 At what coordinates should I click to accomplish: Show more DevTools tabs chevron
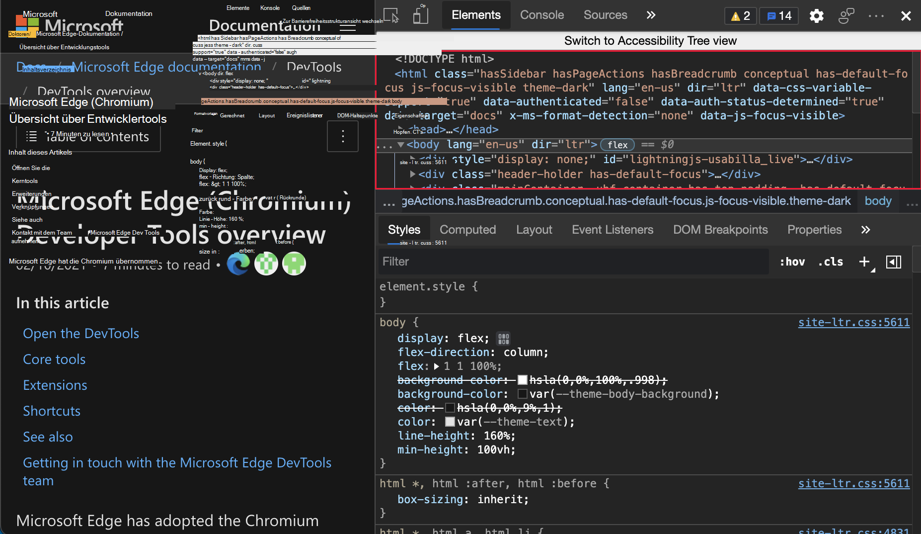[x=651, y=15]
